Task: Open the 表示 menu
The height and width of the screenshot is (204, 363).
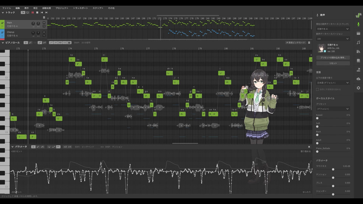Action: 26,8
